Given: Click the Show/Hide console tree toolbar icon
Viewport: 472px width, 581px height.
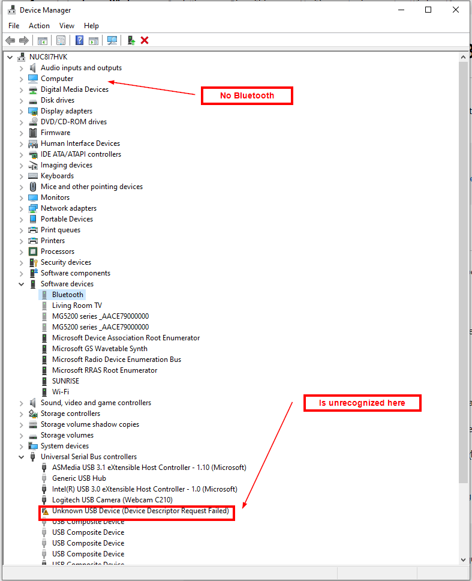Looking at the screenshot, I should 43,40.
